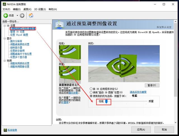Screen dimensions: 179x136
Task: Select 设置 PhysX 配置 in the tree
Action: click(x=19, y=35)
